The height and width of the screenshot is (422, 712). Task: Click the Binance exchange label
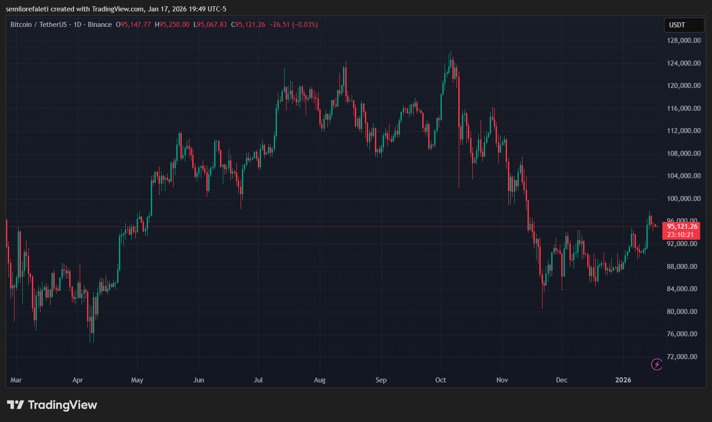[x=100, y=25]
